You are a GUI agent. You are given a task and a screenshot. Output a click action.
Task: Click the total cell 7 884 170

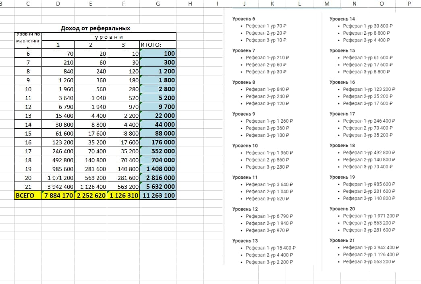58,196
